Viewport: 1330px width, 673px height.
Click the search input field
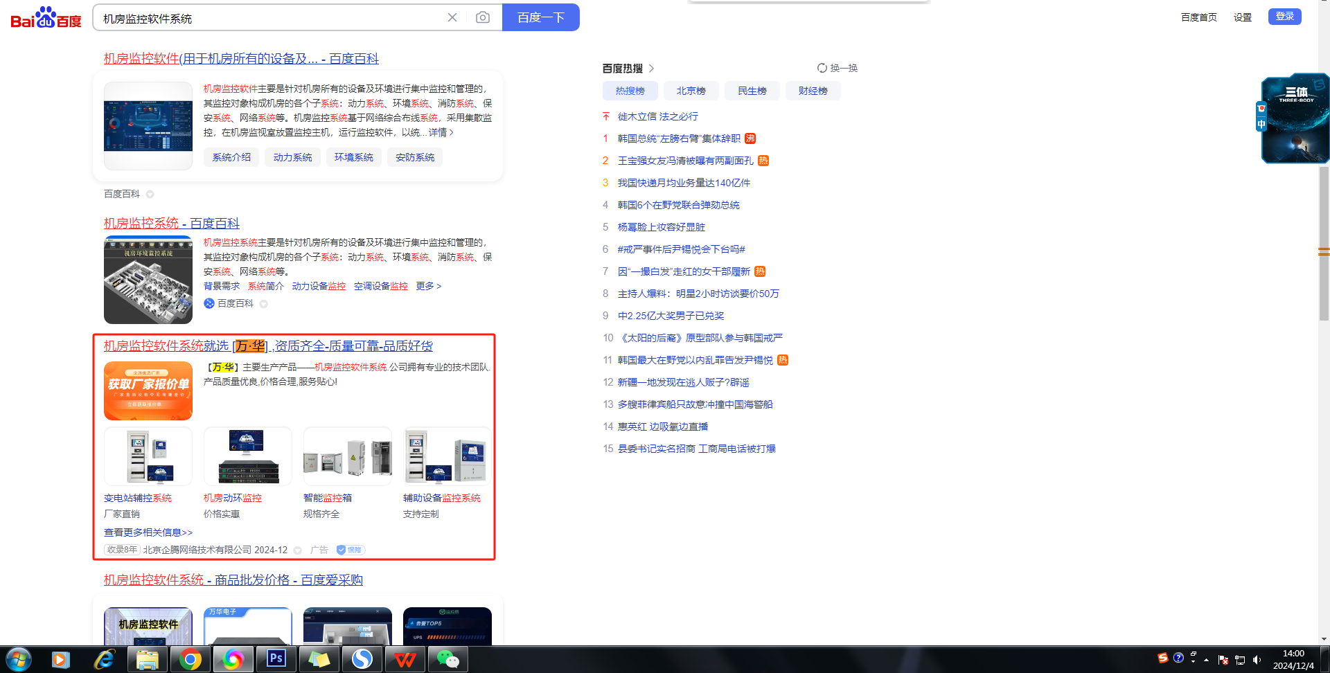270,19
